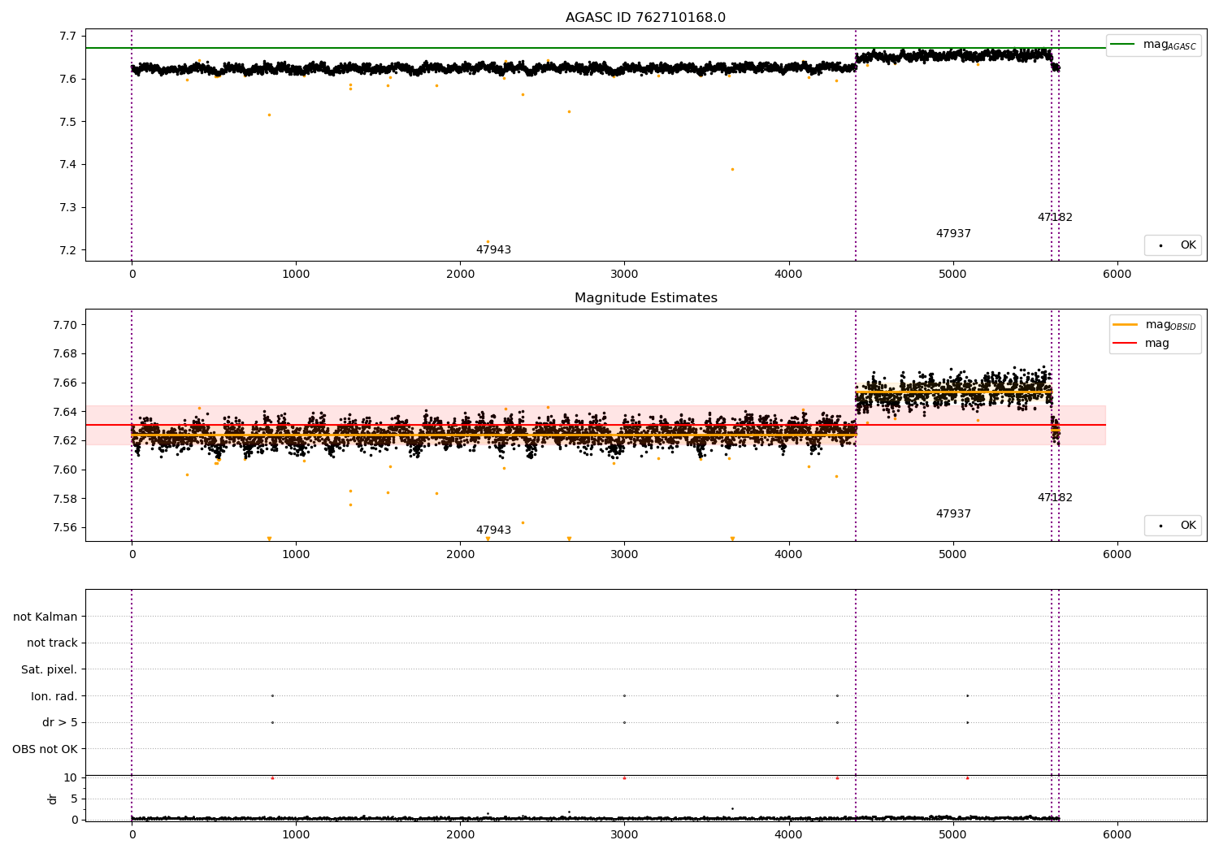Click the 47943 annotation in the top plot
Image resolution: width=1219 pixels, height=853 pixels.
click(493, 250)
